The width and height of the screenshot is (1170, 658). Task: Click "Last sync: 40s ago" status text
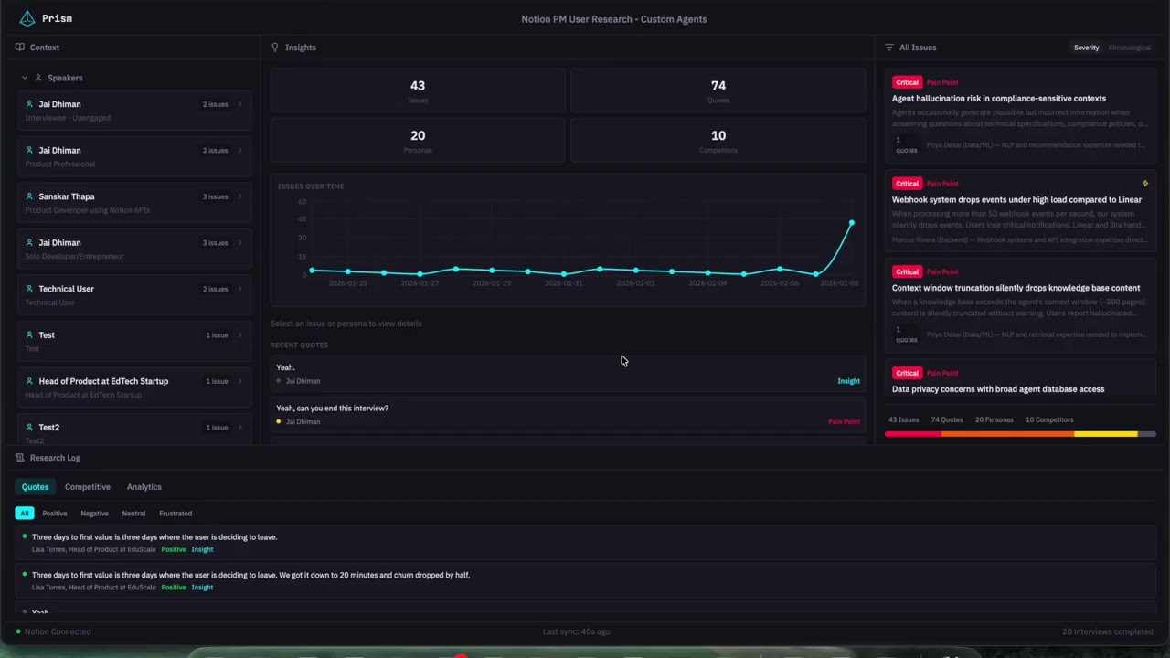(576, 631)
